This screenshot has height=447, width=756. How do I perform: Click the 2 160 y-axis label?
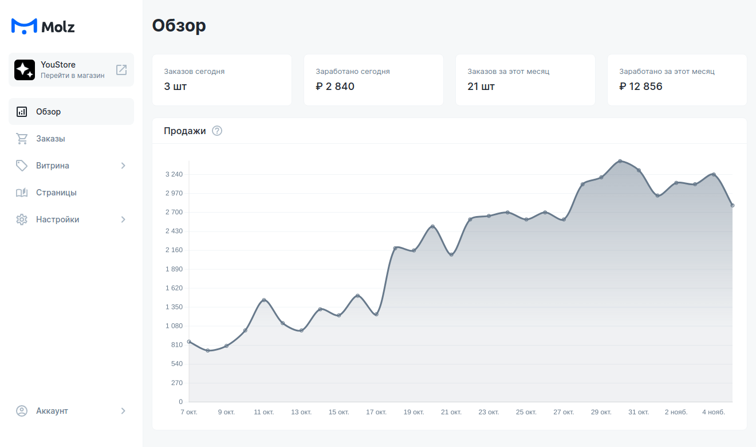coord(174,250)
